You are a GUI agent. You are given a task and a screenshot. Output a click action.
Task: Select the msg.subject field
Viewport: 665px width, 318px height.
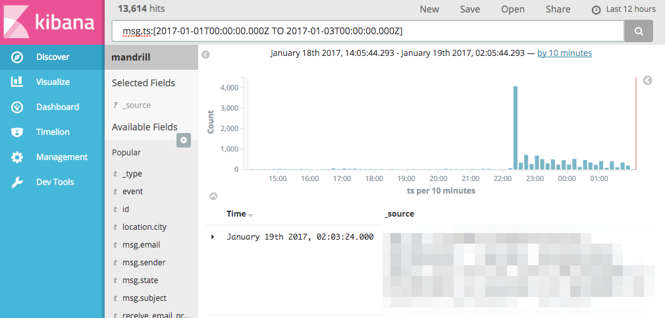[144, 298]
